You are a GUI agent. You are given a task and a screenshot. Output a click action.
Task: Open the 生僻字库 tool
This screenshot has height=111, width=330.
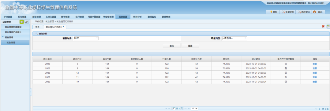[288, 12]
